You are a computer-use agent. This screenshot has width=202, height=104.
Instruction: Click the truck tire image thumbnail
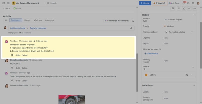click(x=72, y=99)
